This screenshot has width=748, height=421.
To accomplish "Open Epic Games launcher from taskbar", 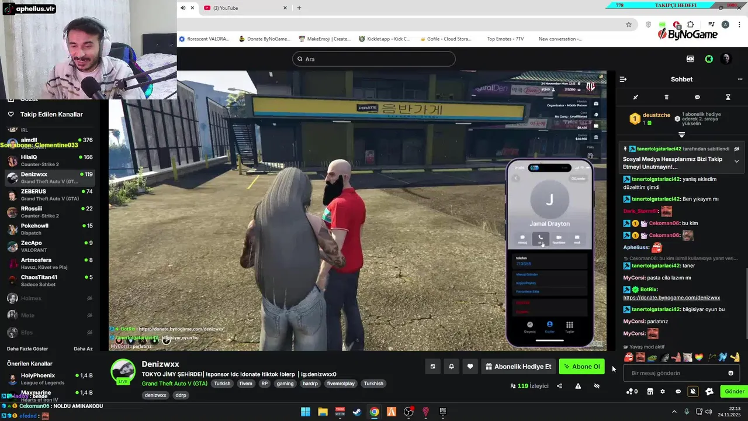I will (443, 412).
